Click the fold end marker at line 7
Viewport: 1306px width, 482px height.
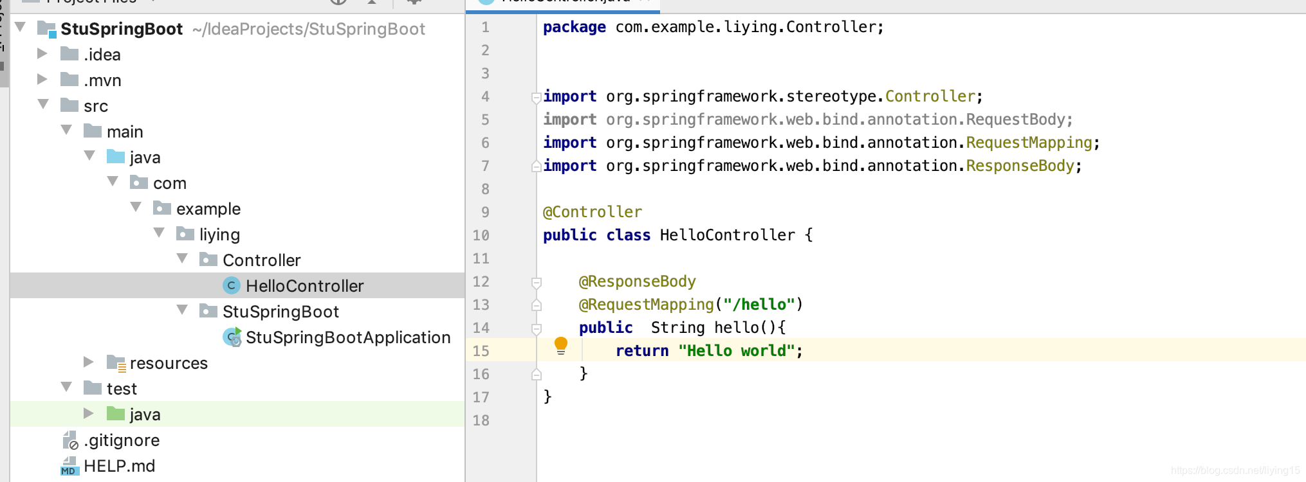coord(537,166)
